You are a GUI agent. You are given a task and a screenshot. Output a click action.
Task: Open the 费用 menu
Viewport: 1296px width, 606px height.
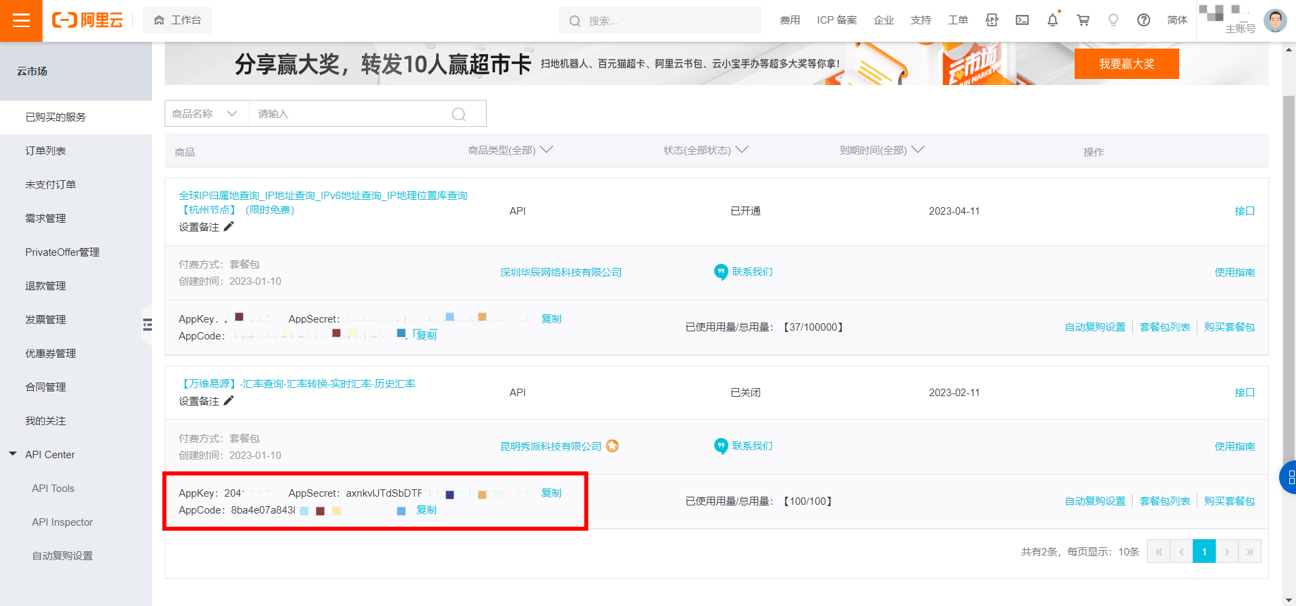pos(790,20)
